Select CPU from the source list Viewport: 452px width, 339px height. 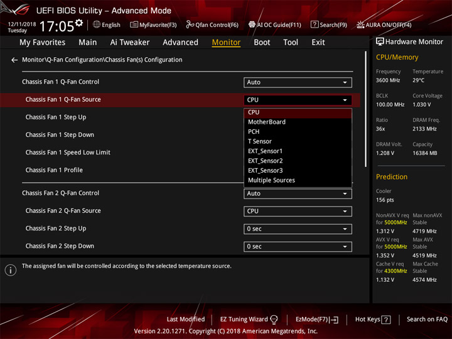coord(298,112)
